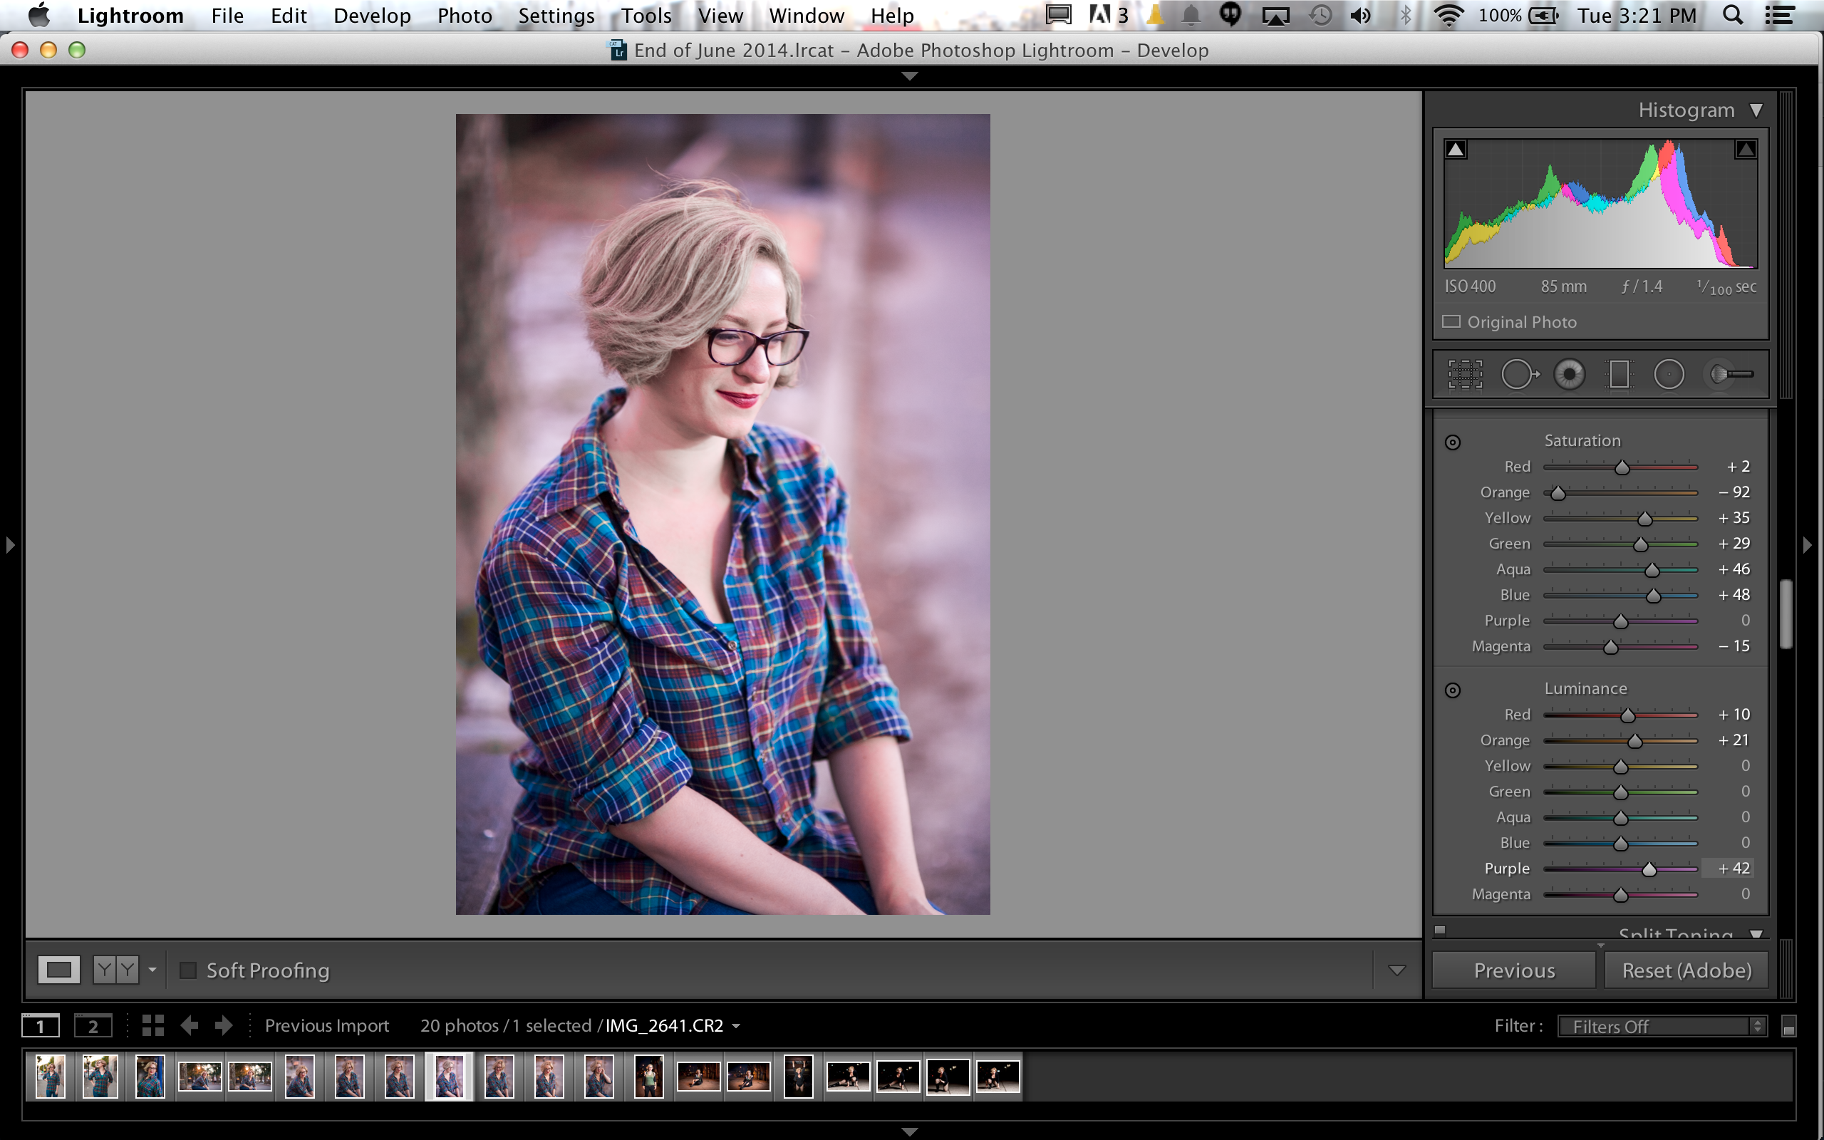
Task: Select the graduated filter tool icon
Action: [x=1618, y=373]
